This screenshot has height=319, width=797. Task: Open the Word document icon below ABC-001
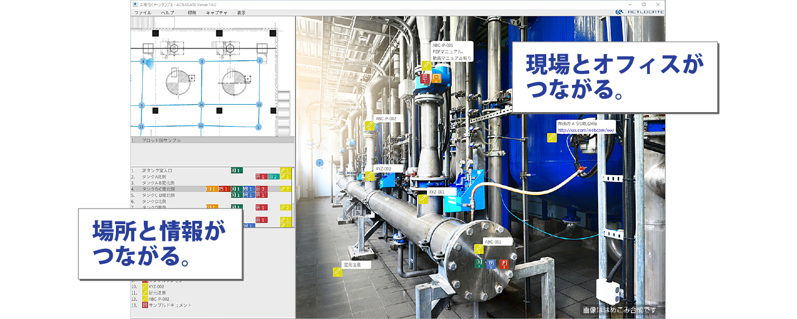coord(491,263)
